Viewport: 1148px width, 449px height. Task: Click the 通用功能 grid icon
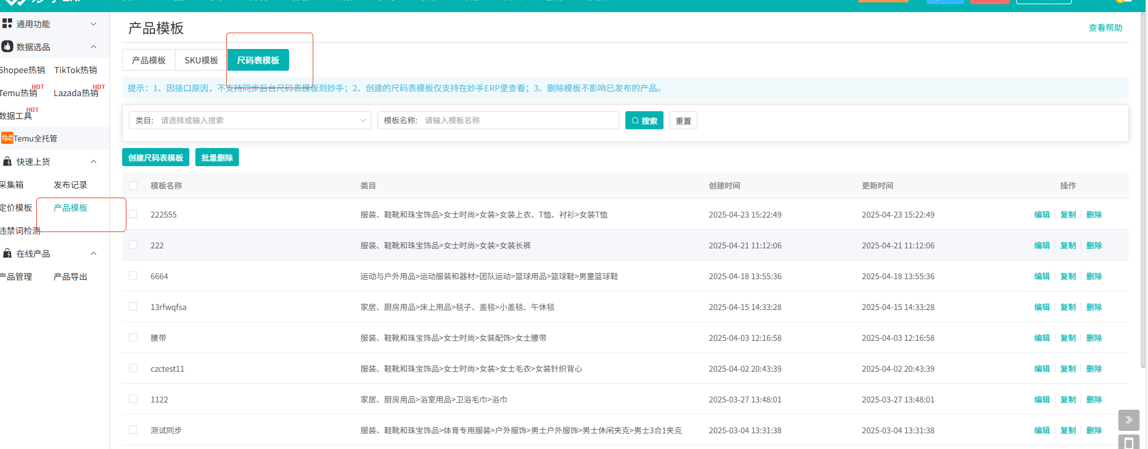[7, 24]
